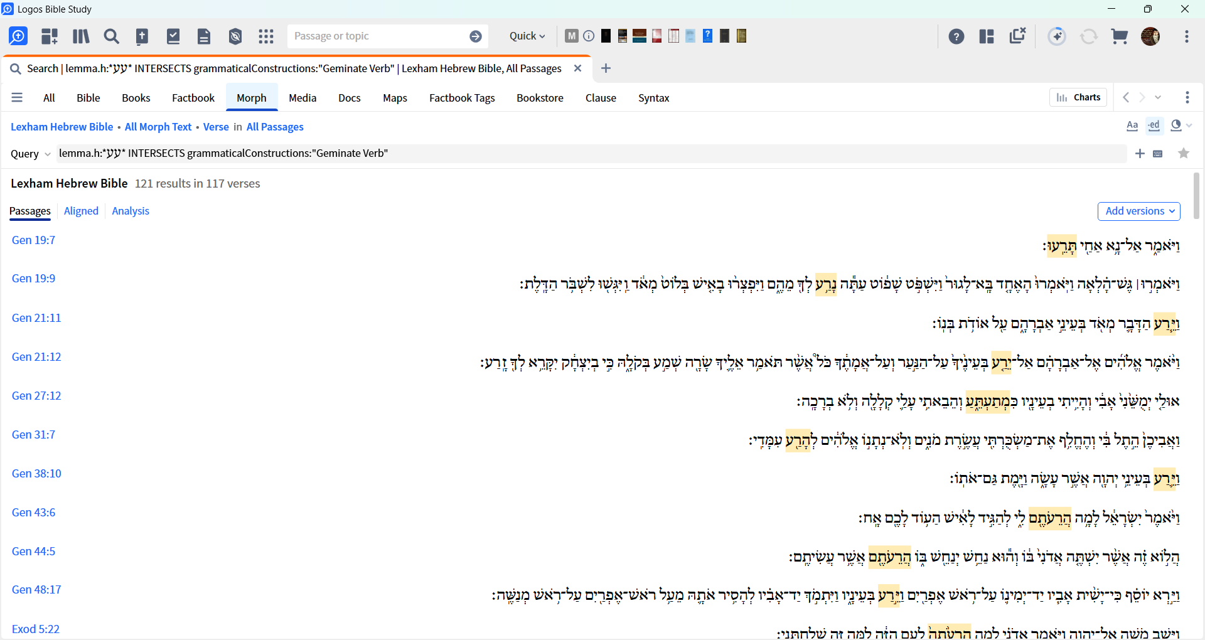Switch to the All search tab
The height and width of the screenshot is (640, 1205).
(49, 98)
